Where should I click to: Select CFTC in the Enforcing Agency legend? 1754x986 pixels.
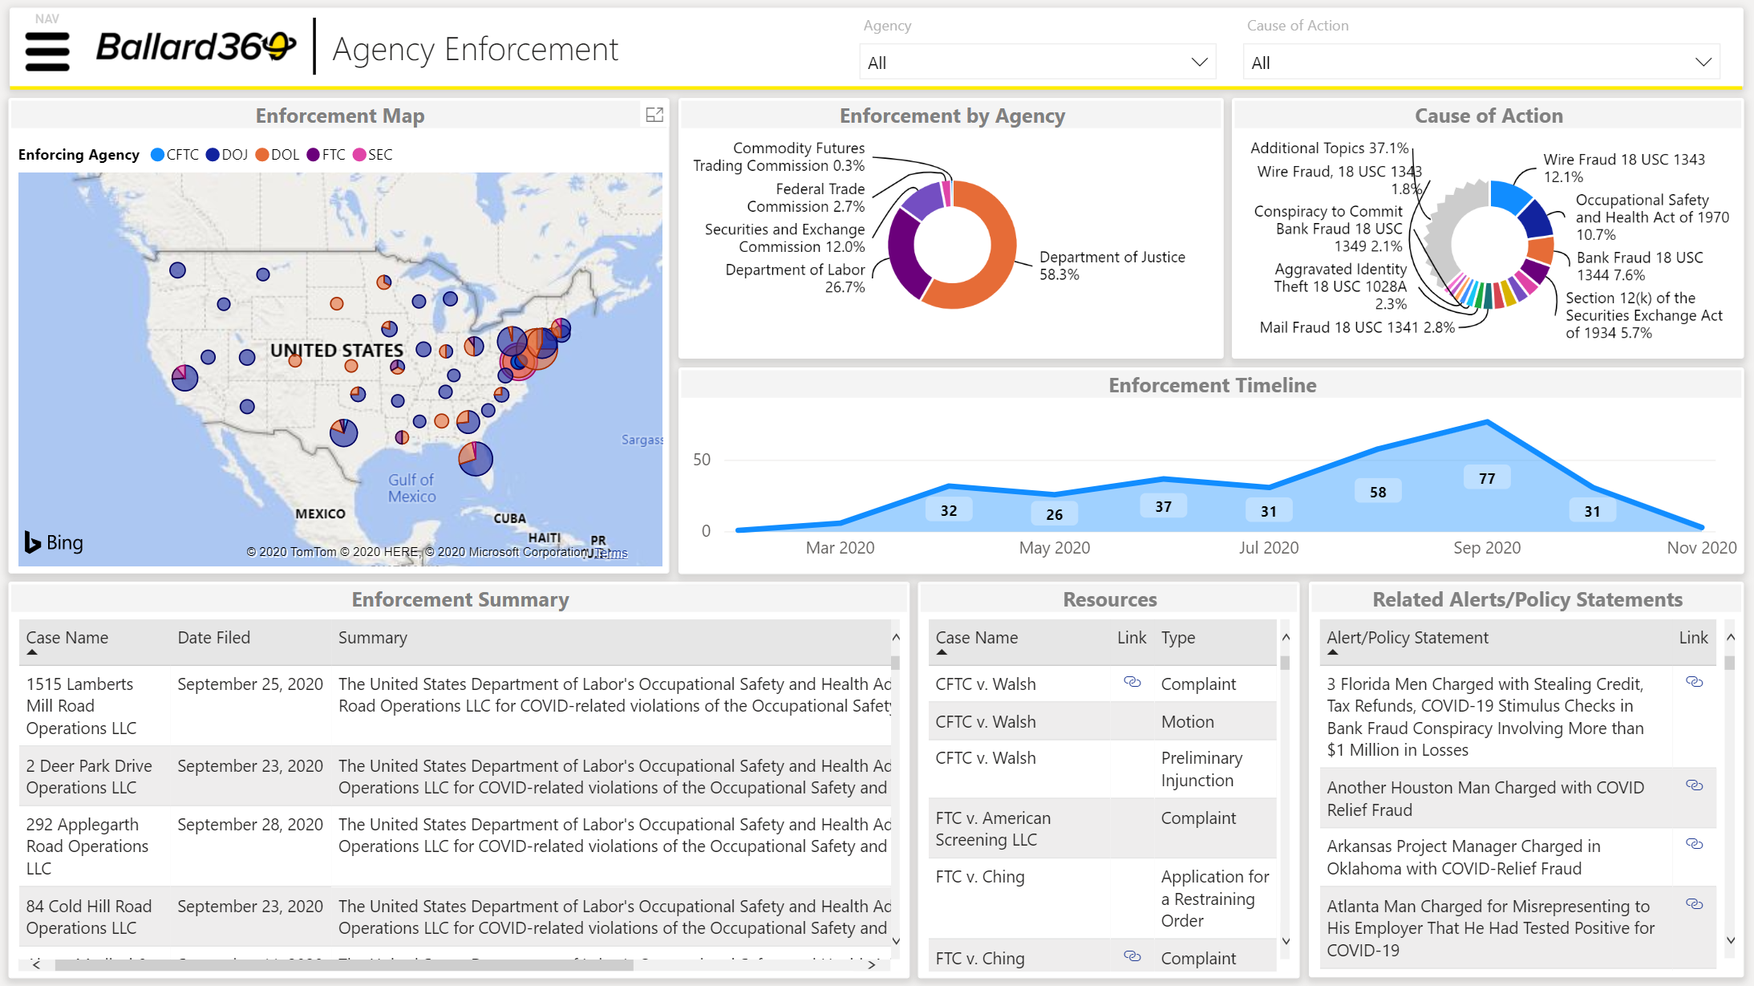(x=175, y=155)
